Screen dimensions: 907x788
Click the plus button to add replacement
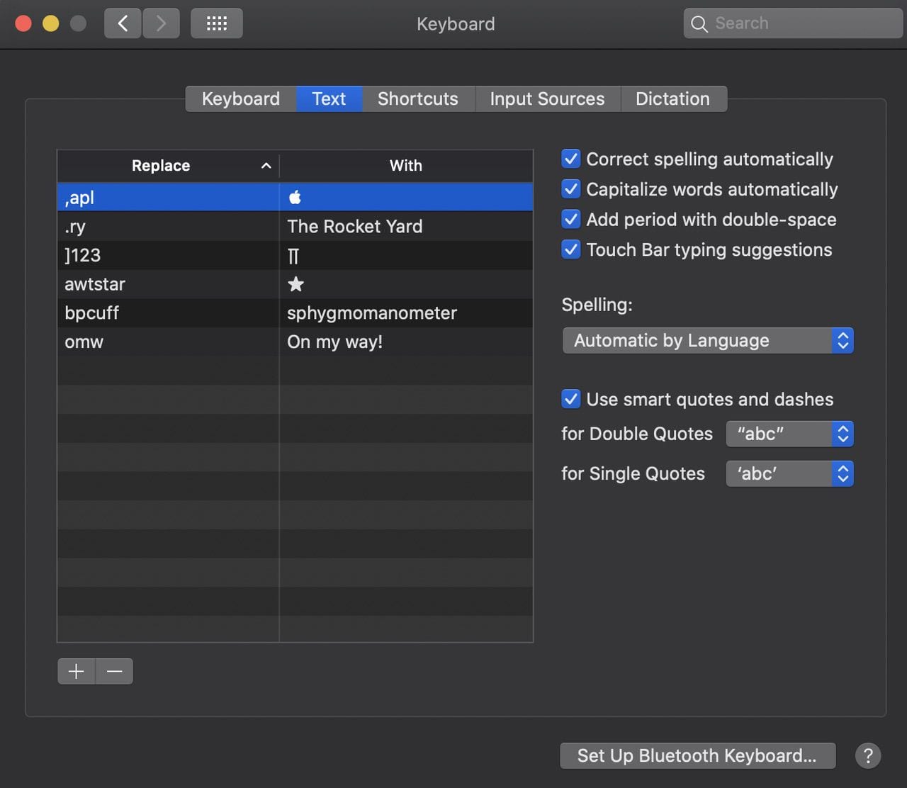click(x=76, y=671)
